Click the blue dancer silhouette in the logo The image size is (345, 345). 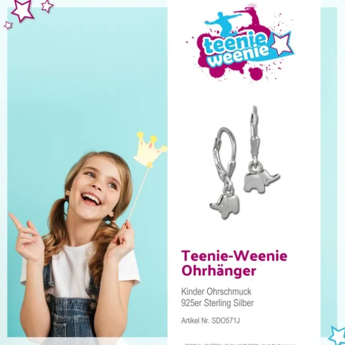[x=223, y=24]
